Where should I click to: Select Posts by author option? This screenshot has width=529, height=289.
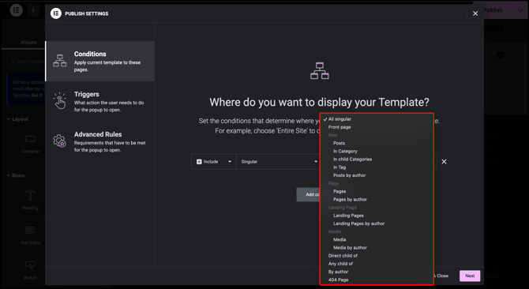tap(350, 175)
